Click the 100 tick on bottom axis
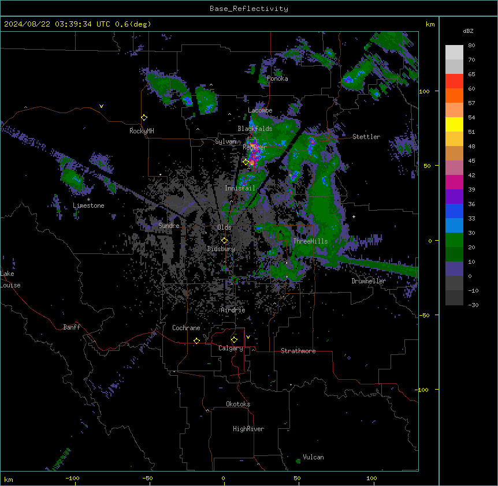The height and width of the screenshot is (486, 498). 371,478
